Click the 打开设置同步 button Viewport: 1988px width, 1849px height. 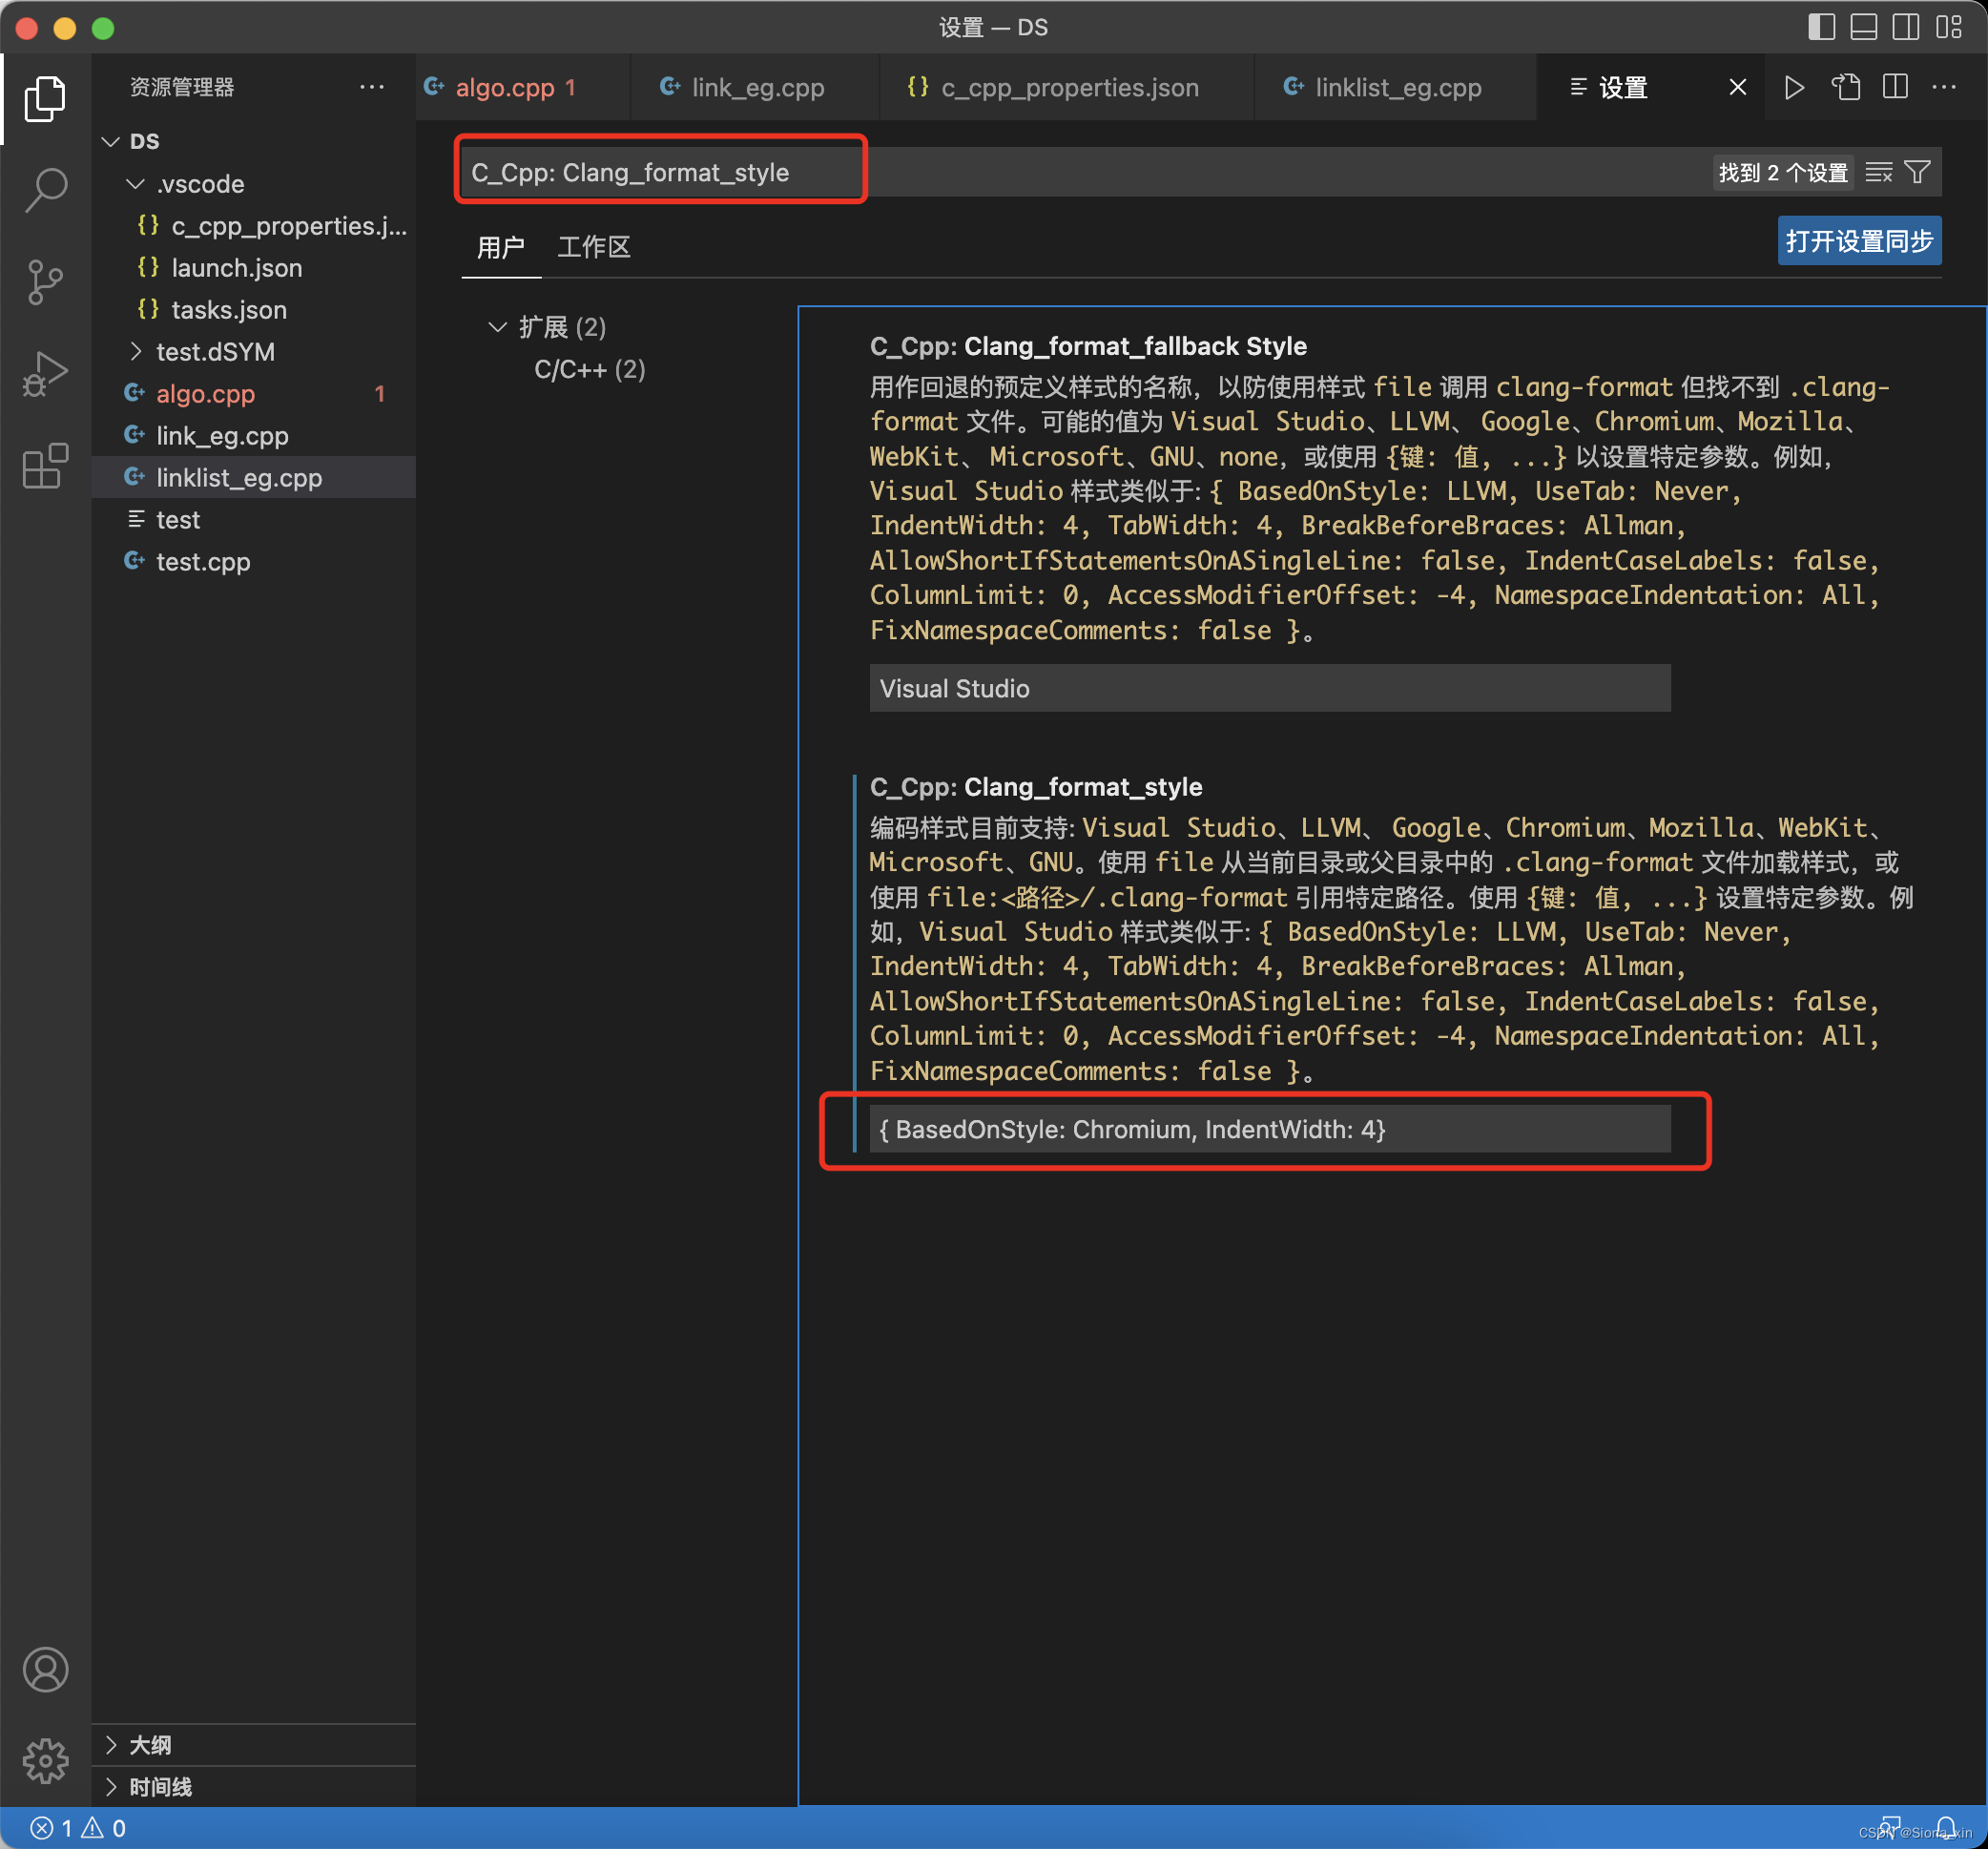point(1859,241)
